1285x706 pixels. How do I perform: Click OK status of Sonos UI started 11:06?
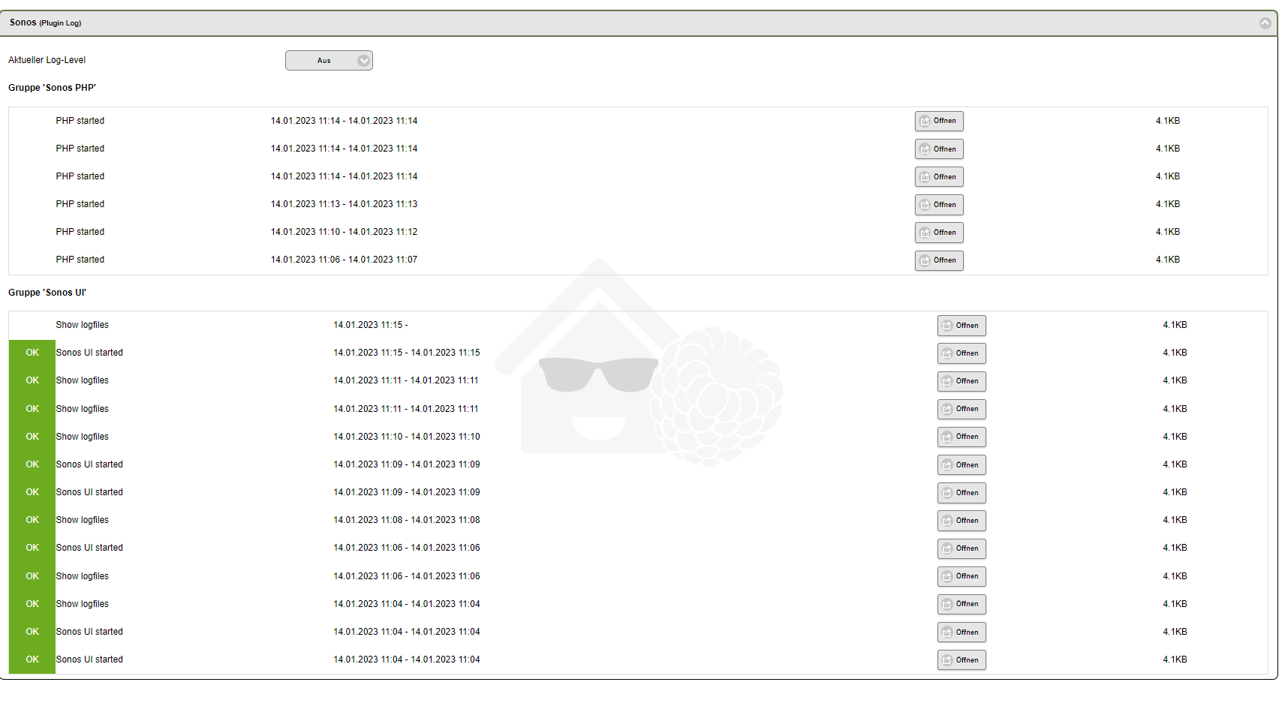tap(32, 548)
